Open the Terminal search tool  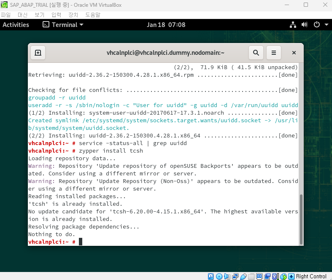[x=256, y=53]
